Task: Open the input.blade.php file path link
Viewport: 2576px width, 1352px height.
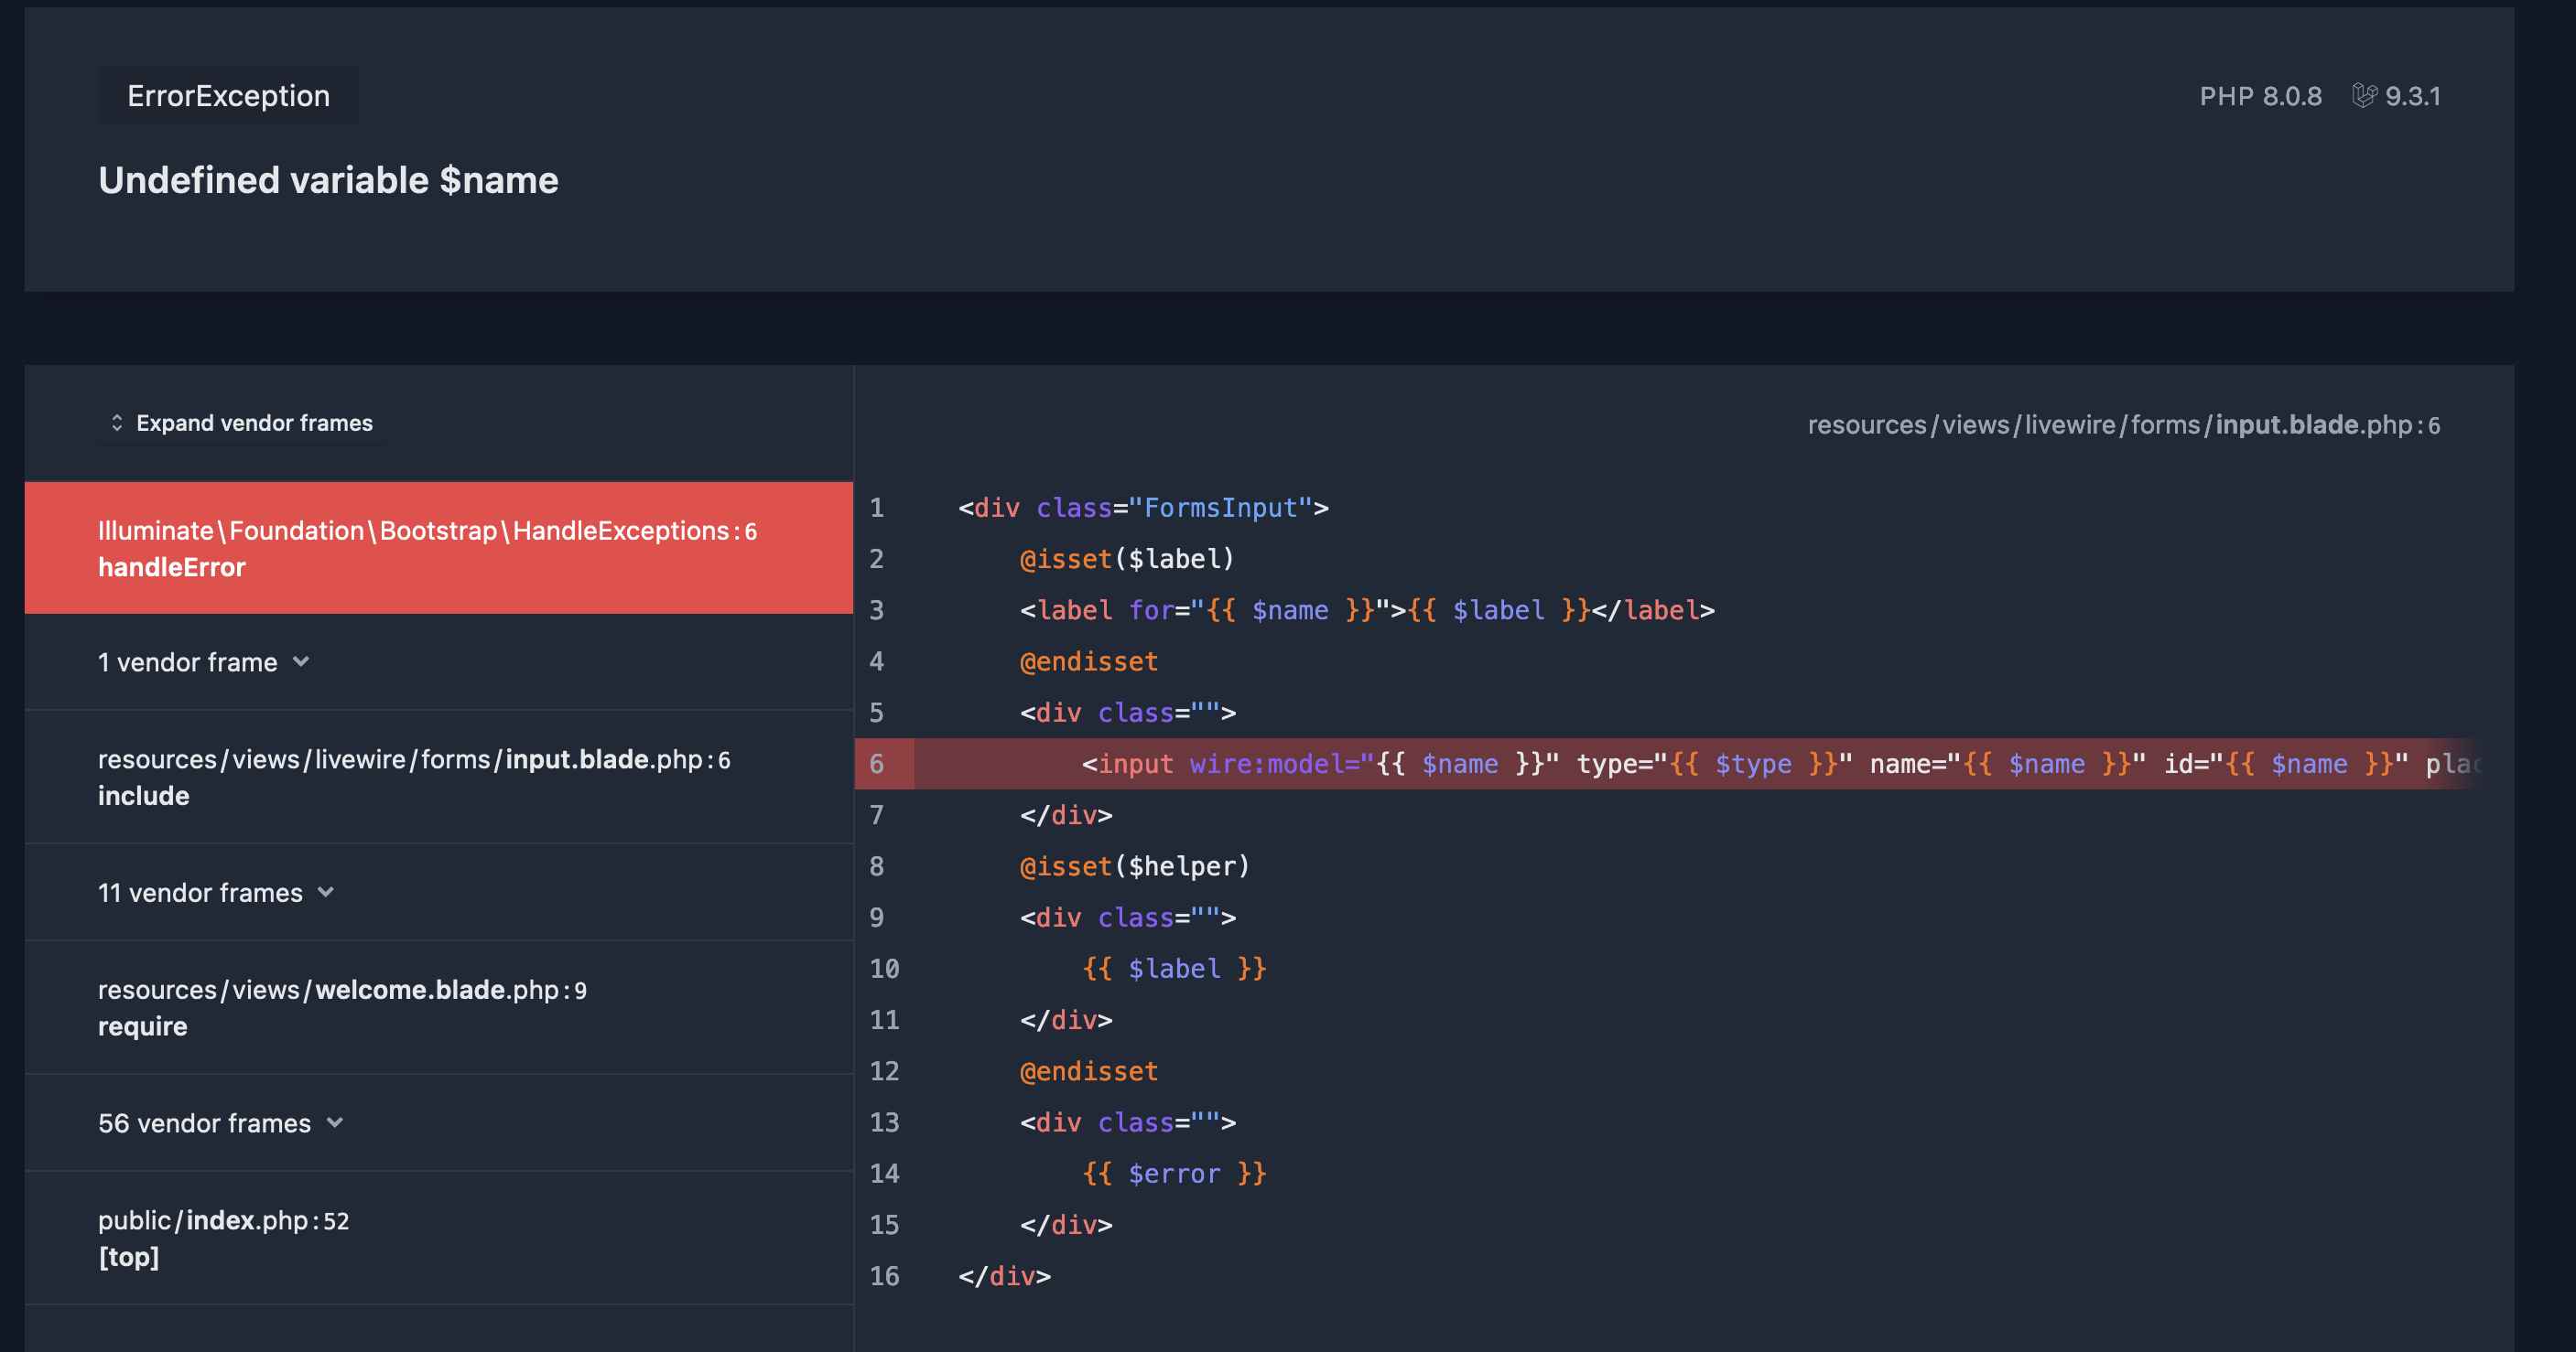Action: 2124,424
